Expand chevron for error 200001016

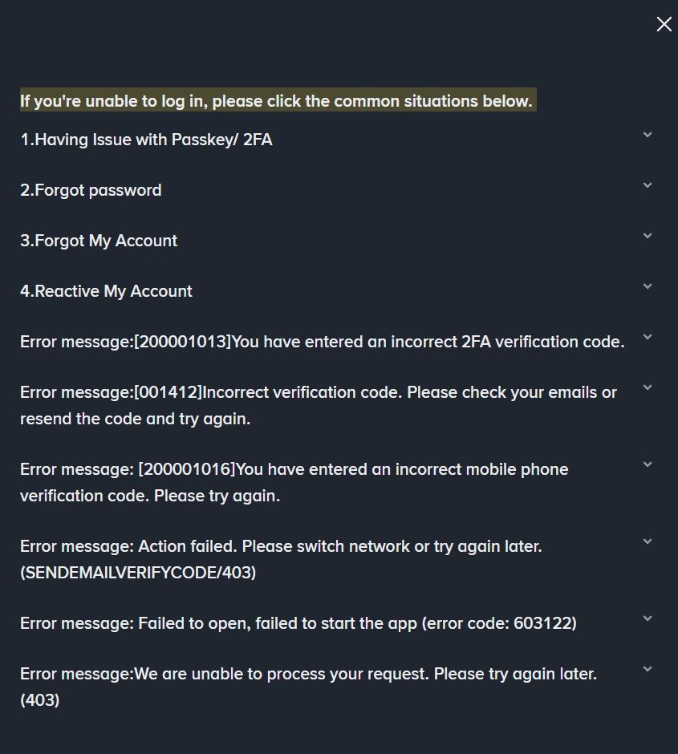pos(648,464)
